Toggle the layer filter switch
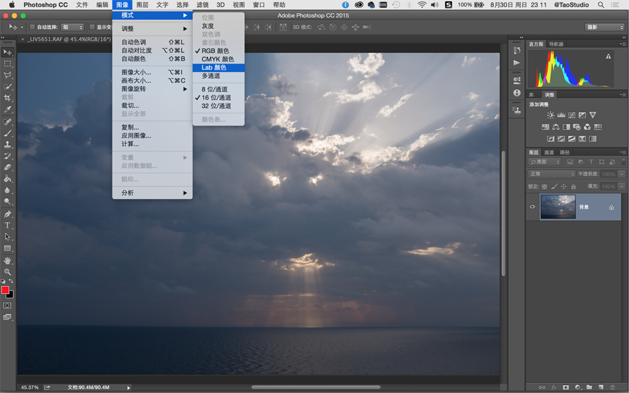This screenshot has height=393, width=629. [x=623, y=161]
